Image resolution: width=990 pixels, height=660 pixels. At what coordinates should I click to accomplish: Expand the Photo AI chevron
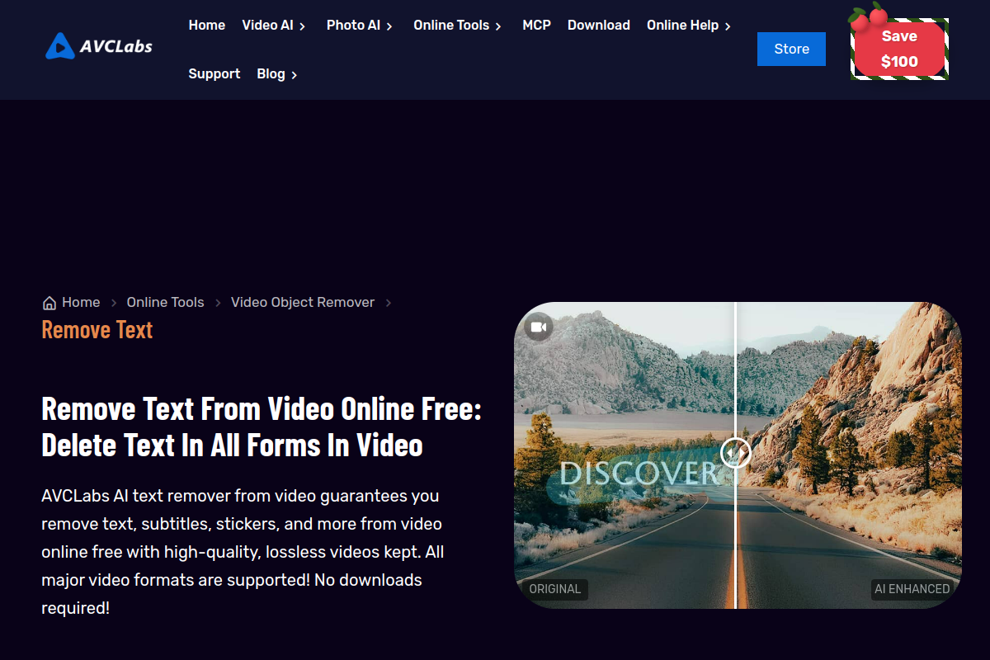pos(389,26)
